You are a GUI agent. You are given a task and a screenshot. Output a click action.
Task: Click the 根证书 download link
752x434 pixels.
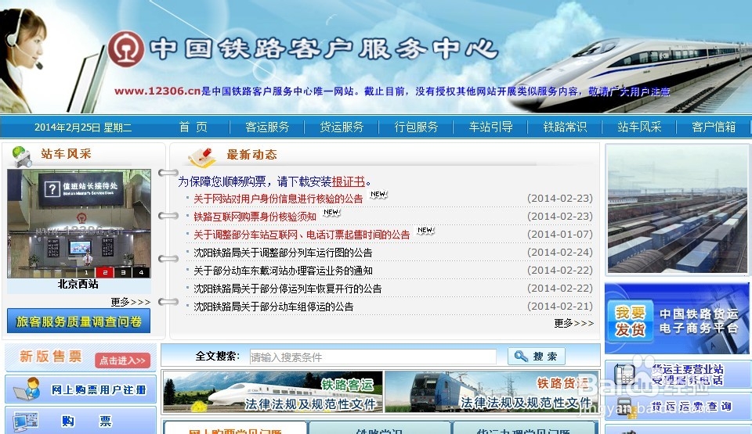point(348,181)
